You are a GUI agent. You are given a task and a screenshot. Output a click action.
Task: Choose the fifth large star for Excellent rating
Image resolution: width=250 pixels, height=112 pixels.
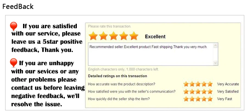click(134, 36)
